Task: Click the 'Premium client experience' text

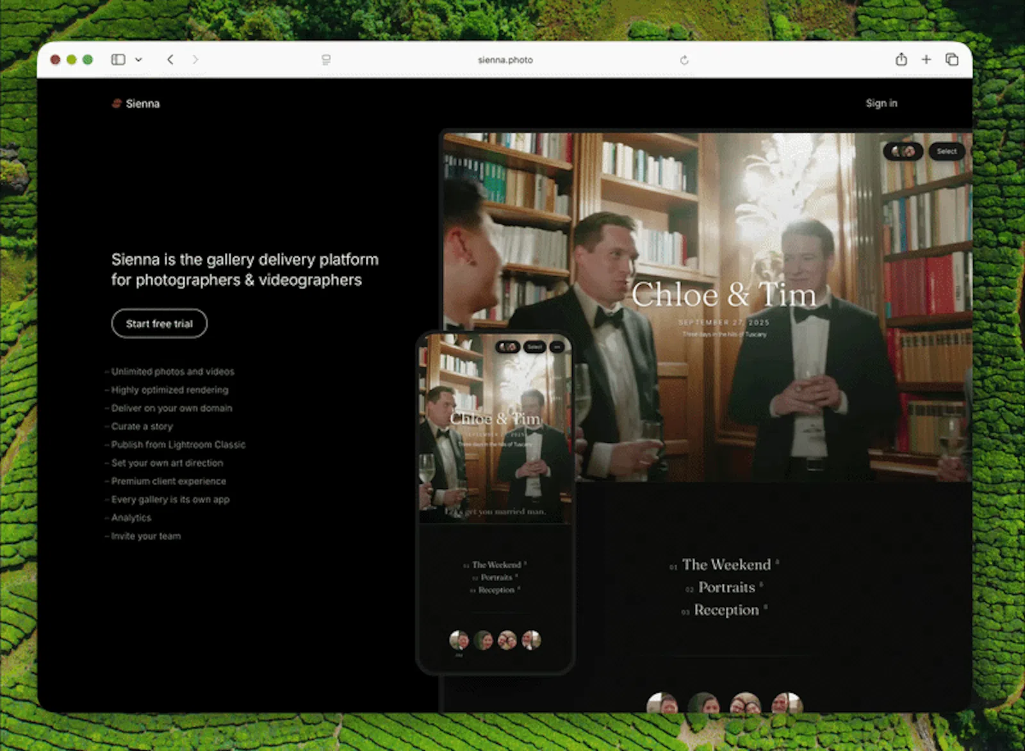Action: [168, 481]
